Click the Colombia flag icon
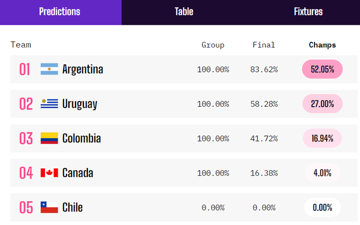 coord(49,138)
